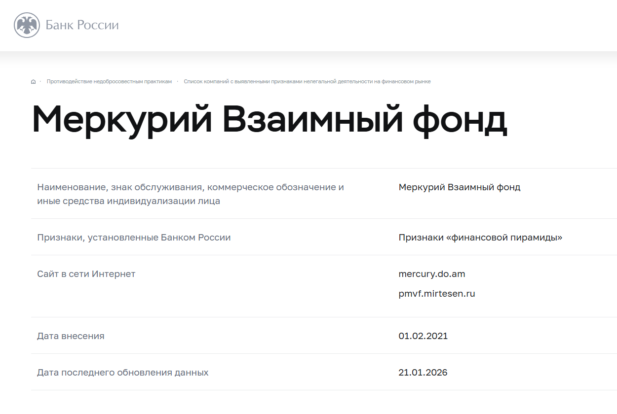Click the Bank of Russia eagle emblem

27,25
